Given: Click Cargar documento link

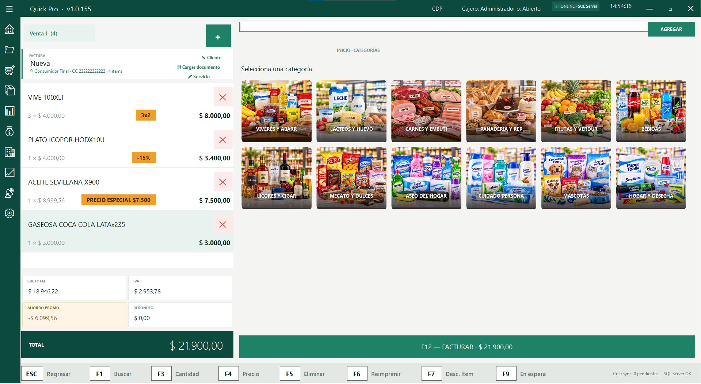Looking at the screenshot, I should click(199, 67).
